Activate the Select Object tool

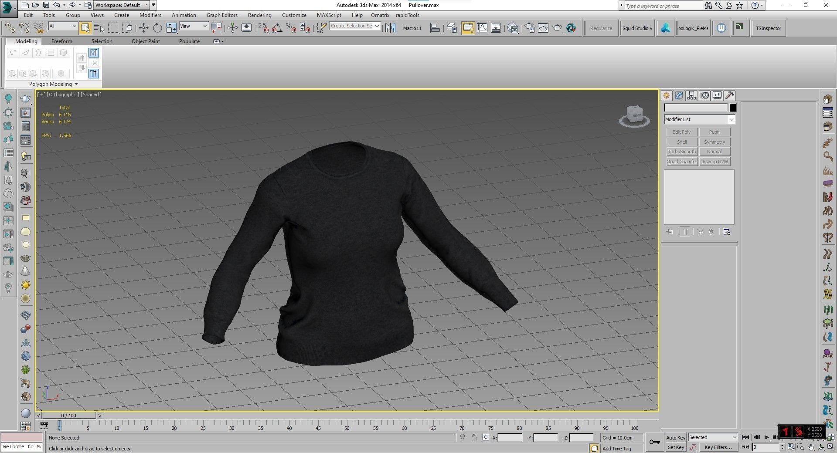(x=85, y=28)
